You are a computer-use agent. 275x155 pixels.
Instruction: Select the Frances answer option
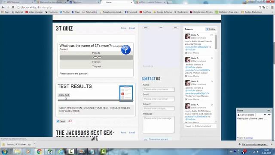click(96, 62)
